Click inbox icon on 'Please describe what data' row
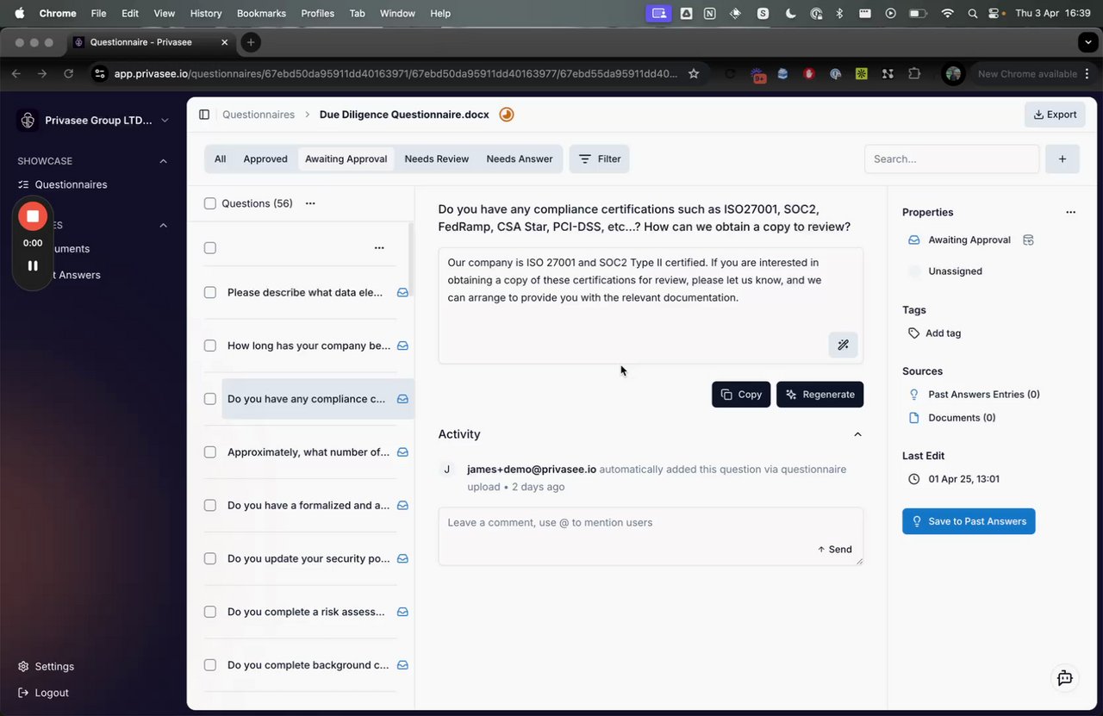The width and height of the screenshot is (1103, 716). tap(402, 293)
